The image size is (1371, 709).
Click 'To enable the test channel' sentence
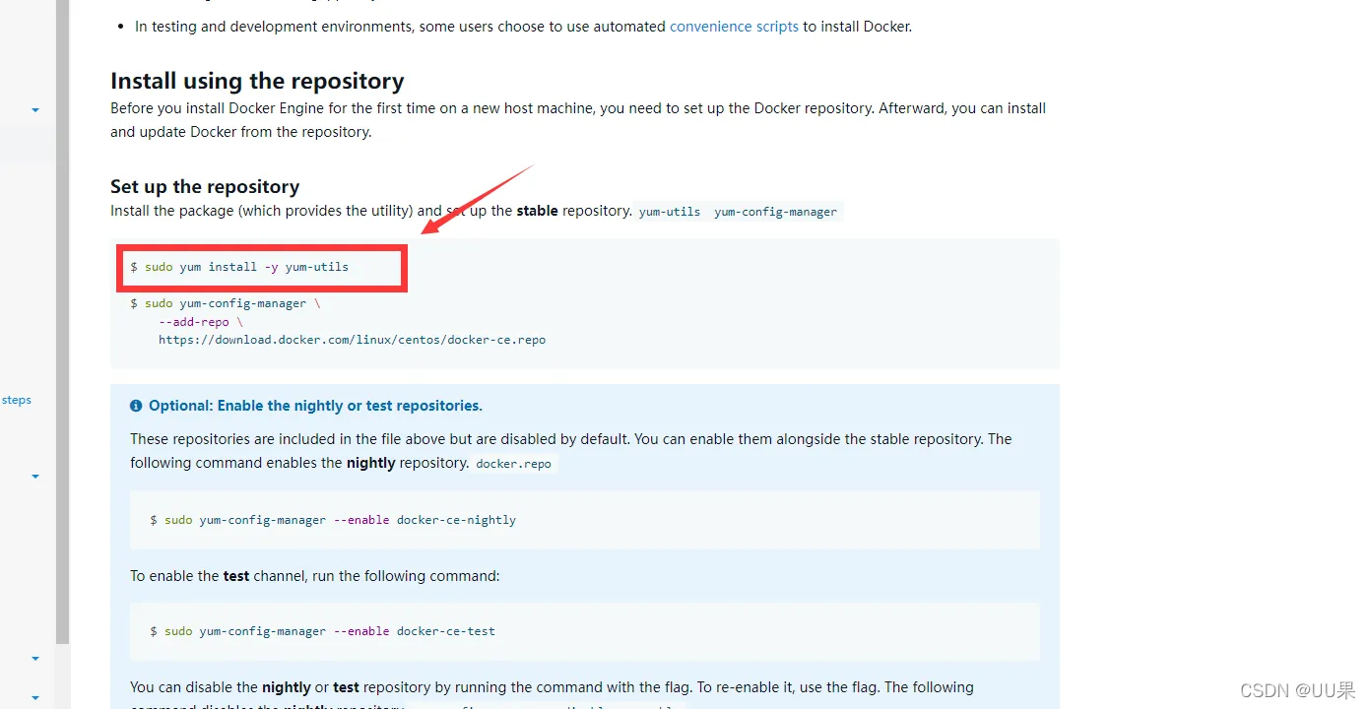pos(315,576)
